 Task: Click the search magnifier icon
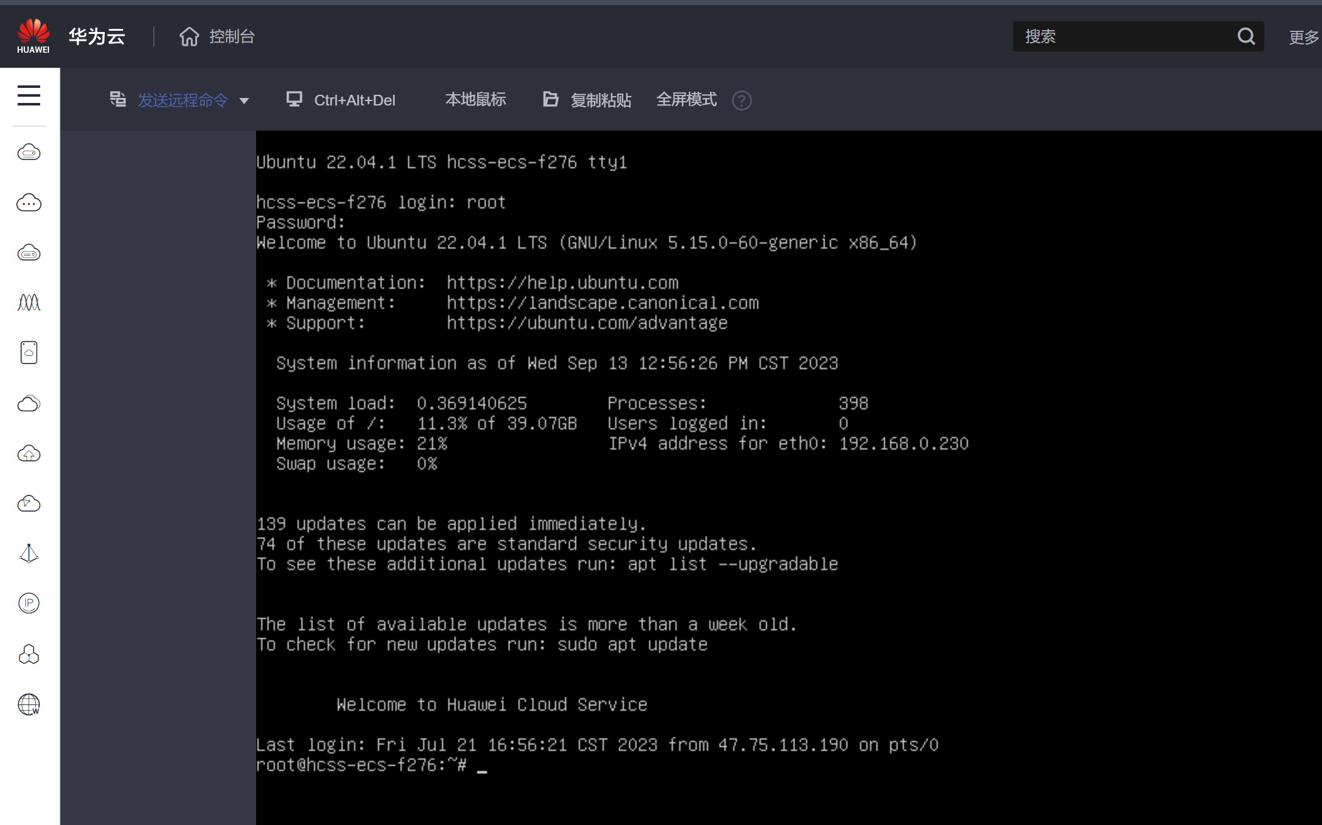1246,36
